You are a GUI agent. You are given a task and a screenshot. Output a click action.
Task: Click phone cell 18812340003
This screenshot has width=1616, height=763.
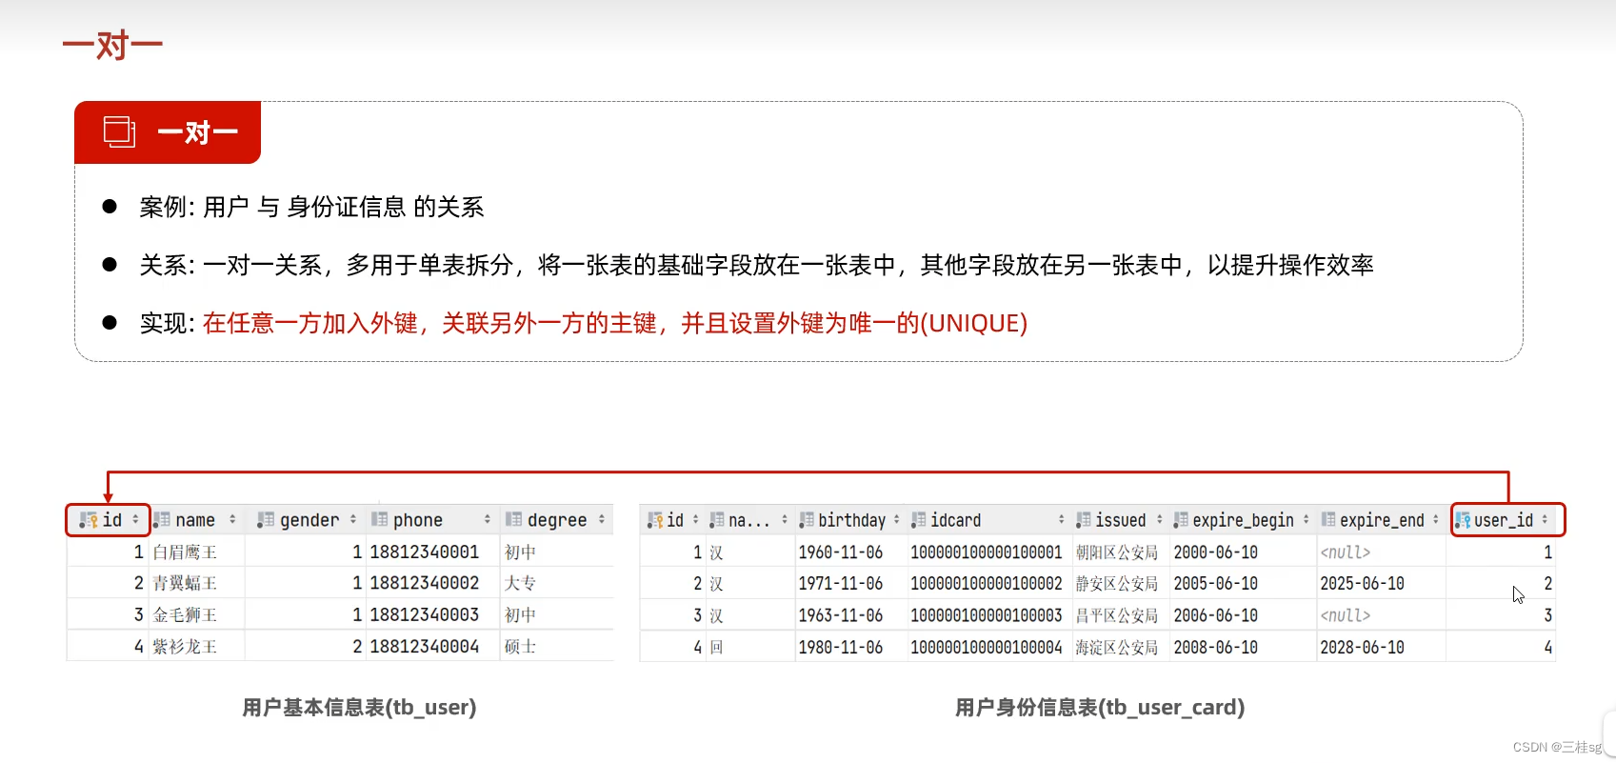[425, 615]
